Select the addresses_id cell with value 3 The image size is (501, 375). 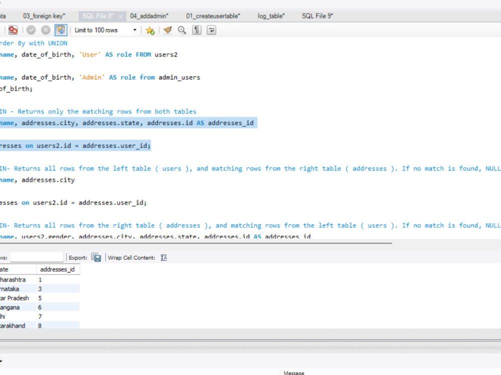tap(58, 289)
